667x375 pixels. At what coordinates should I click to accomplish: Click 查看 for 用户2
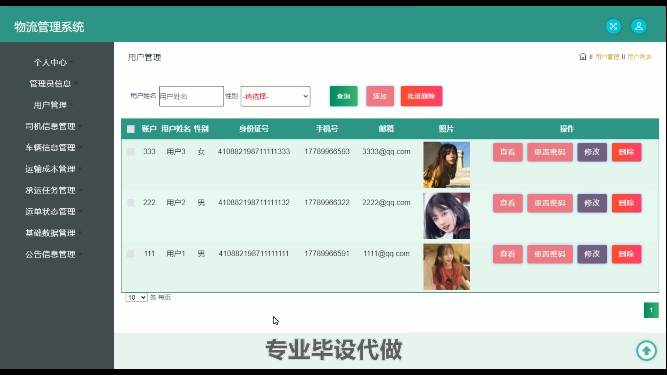(x=508, y=203)
